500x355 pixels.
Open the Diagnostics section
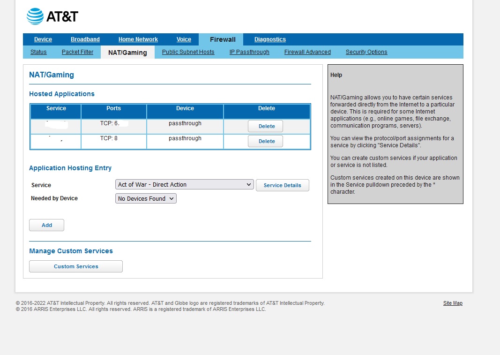270,39
